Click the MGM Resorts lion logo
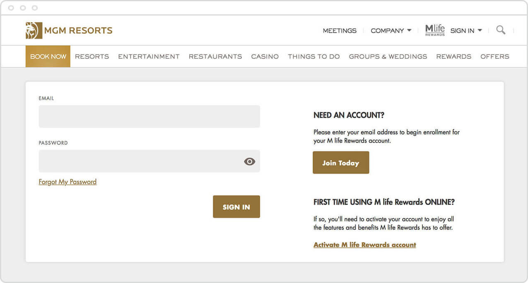This screenshot has width=528, height=283. point(34,31)
